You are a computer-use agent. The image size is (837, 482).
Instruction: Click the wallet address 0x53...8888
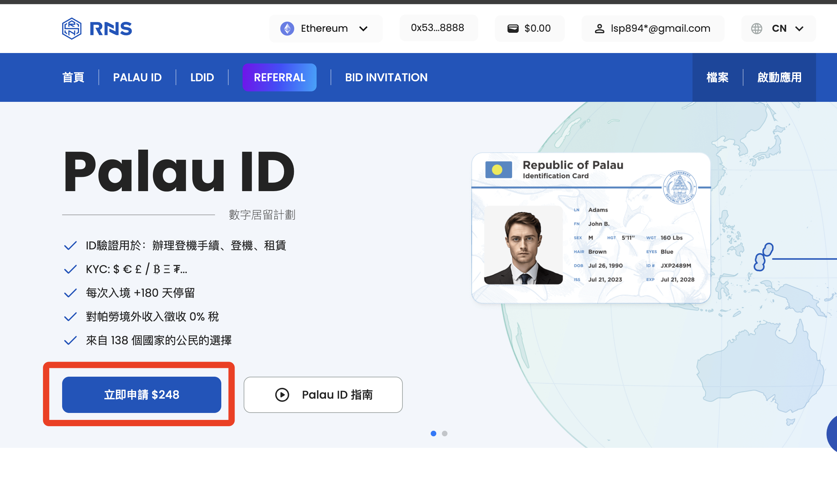pos(438,28)
